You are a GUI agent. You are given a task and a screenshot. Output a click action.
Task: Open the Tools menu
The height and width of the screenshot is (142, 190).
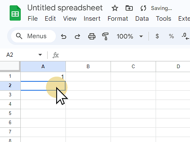(x=164, y=19)
